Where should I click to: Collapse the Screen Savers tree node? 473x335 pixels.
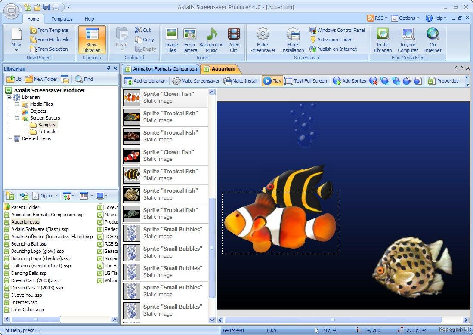17,118
